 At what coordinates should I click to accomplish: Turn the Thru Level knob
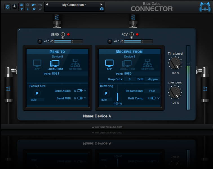(x=175, y=63)
